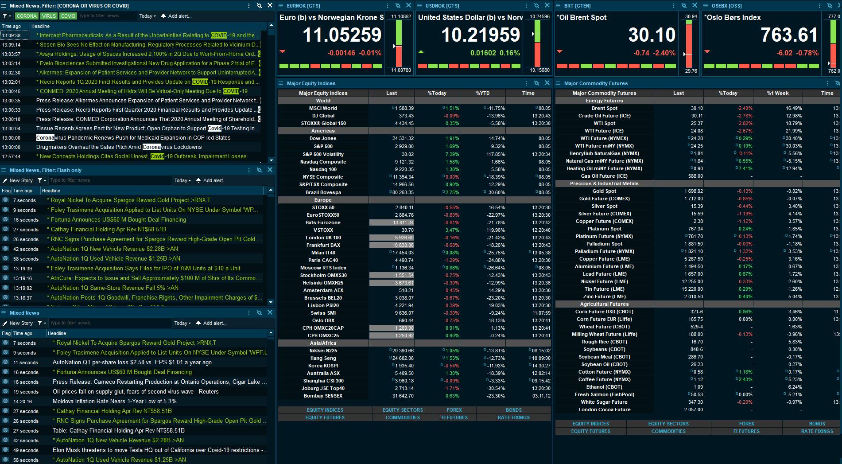Image resolution: width=842 pixels, height=464 pixels.
Task: Open EQUITY FUTURES tab under Major Commodity Futures
Action: 591,431
